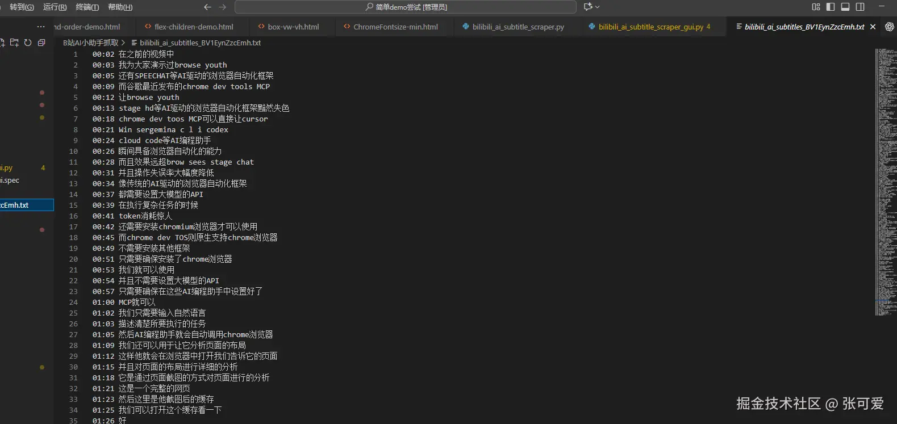Expand the breadcrumb chevron after B站AI小助手抓取

click(123, 43)
